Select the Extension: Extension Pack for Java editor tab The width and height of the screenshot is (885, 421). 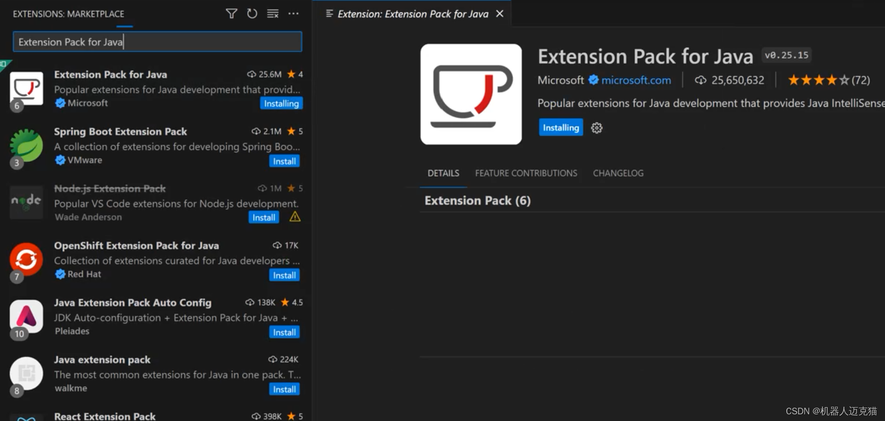(x=413, y=14)
